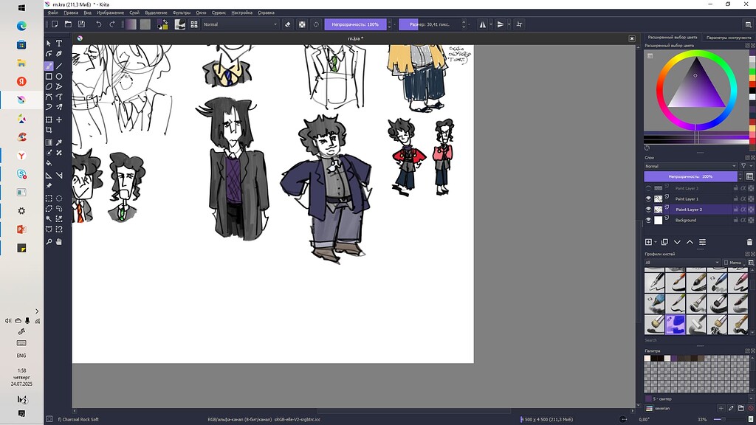Select the highlighted blue brush preset thumbnail
Viewport: 756px width, 425px height.
pos(675,325)
